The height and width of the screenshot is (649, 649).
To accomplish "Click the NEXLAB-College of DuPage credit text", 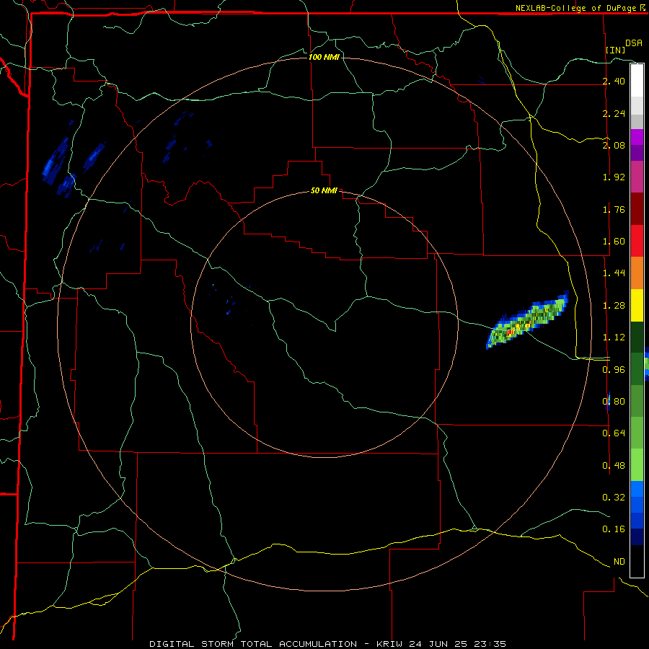I will tap(577, 8).
